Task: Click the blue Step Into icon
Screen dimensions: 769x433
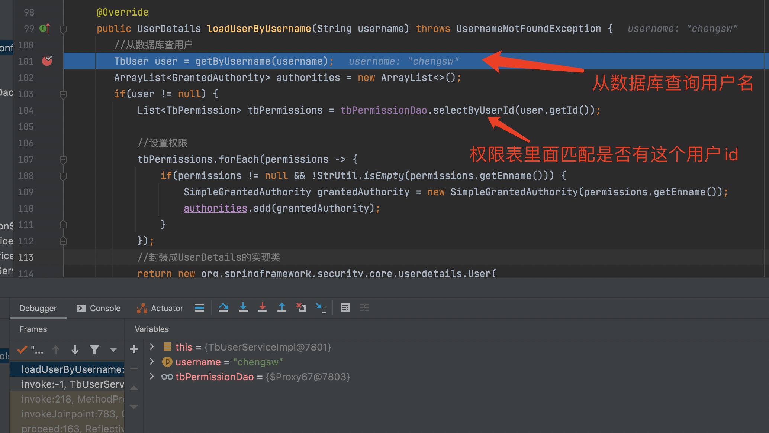Action: click(243, 307)
